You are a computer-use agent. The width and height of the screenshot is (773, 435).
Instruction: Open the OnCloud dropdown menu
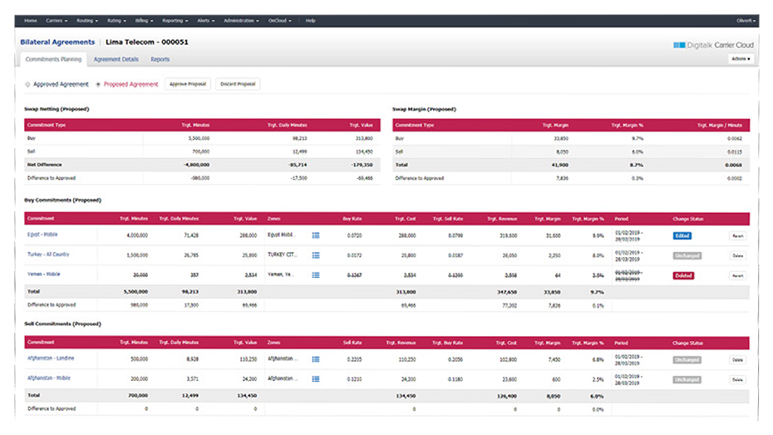click(x=279, y=21)
